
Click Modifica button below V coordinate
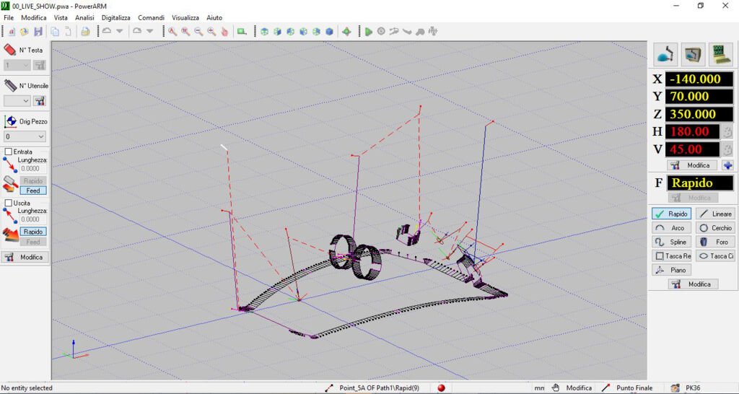click(x=692, y=165)
